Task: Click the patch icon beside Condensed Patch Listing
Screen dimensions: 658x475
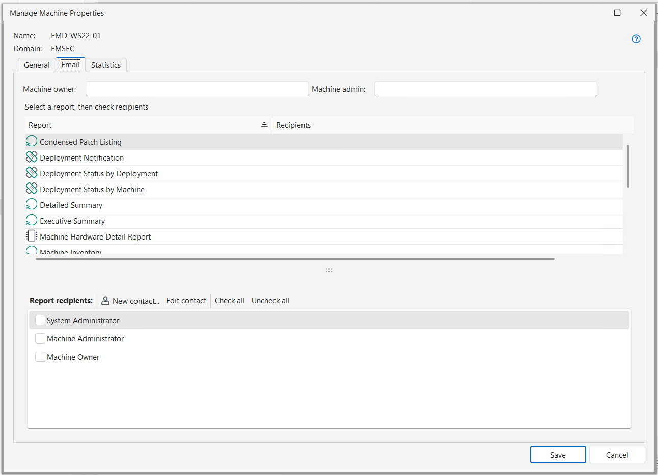Action: pos(31,141)
